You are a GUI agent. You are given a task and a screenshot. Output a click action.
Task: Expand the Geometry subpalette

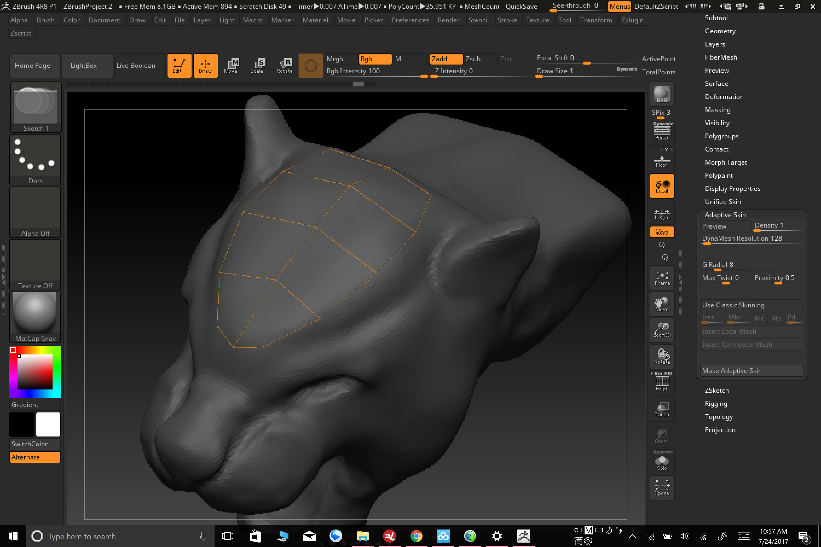(x=720, y=31)
